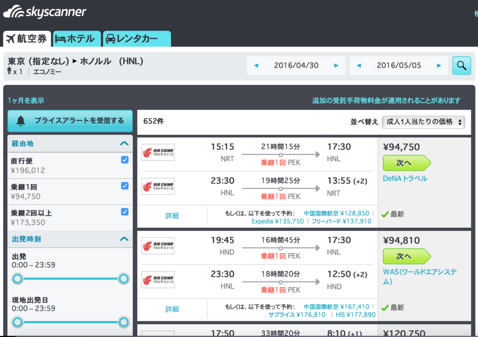Click the ¥173,350 two-stop price
Image resolution: width=478 pixels, height=337 pixels.
tap(28, 223)
